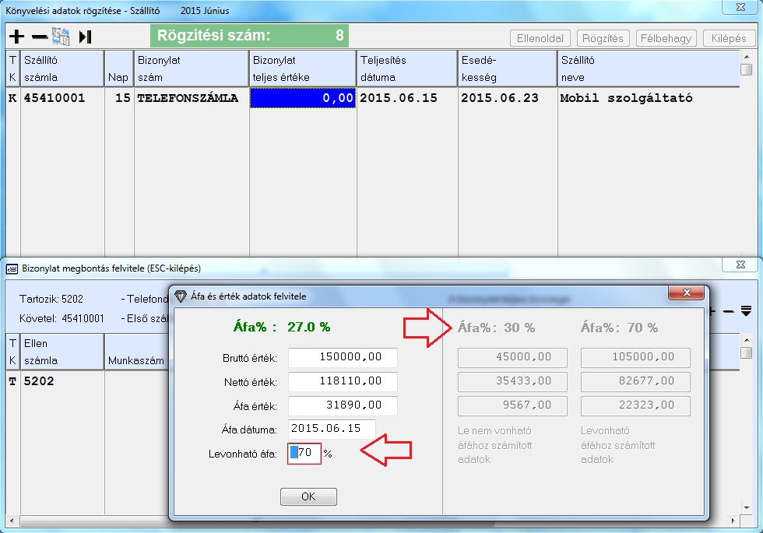Click the Áfa dátuma date field
The height and width of the screenshot is (533, 763).
tap(332, 430)
